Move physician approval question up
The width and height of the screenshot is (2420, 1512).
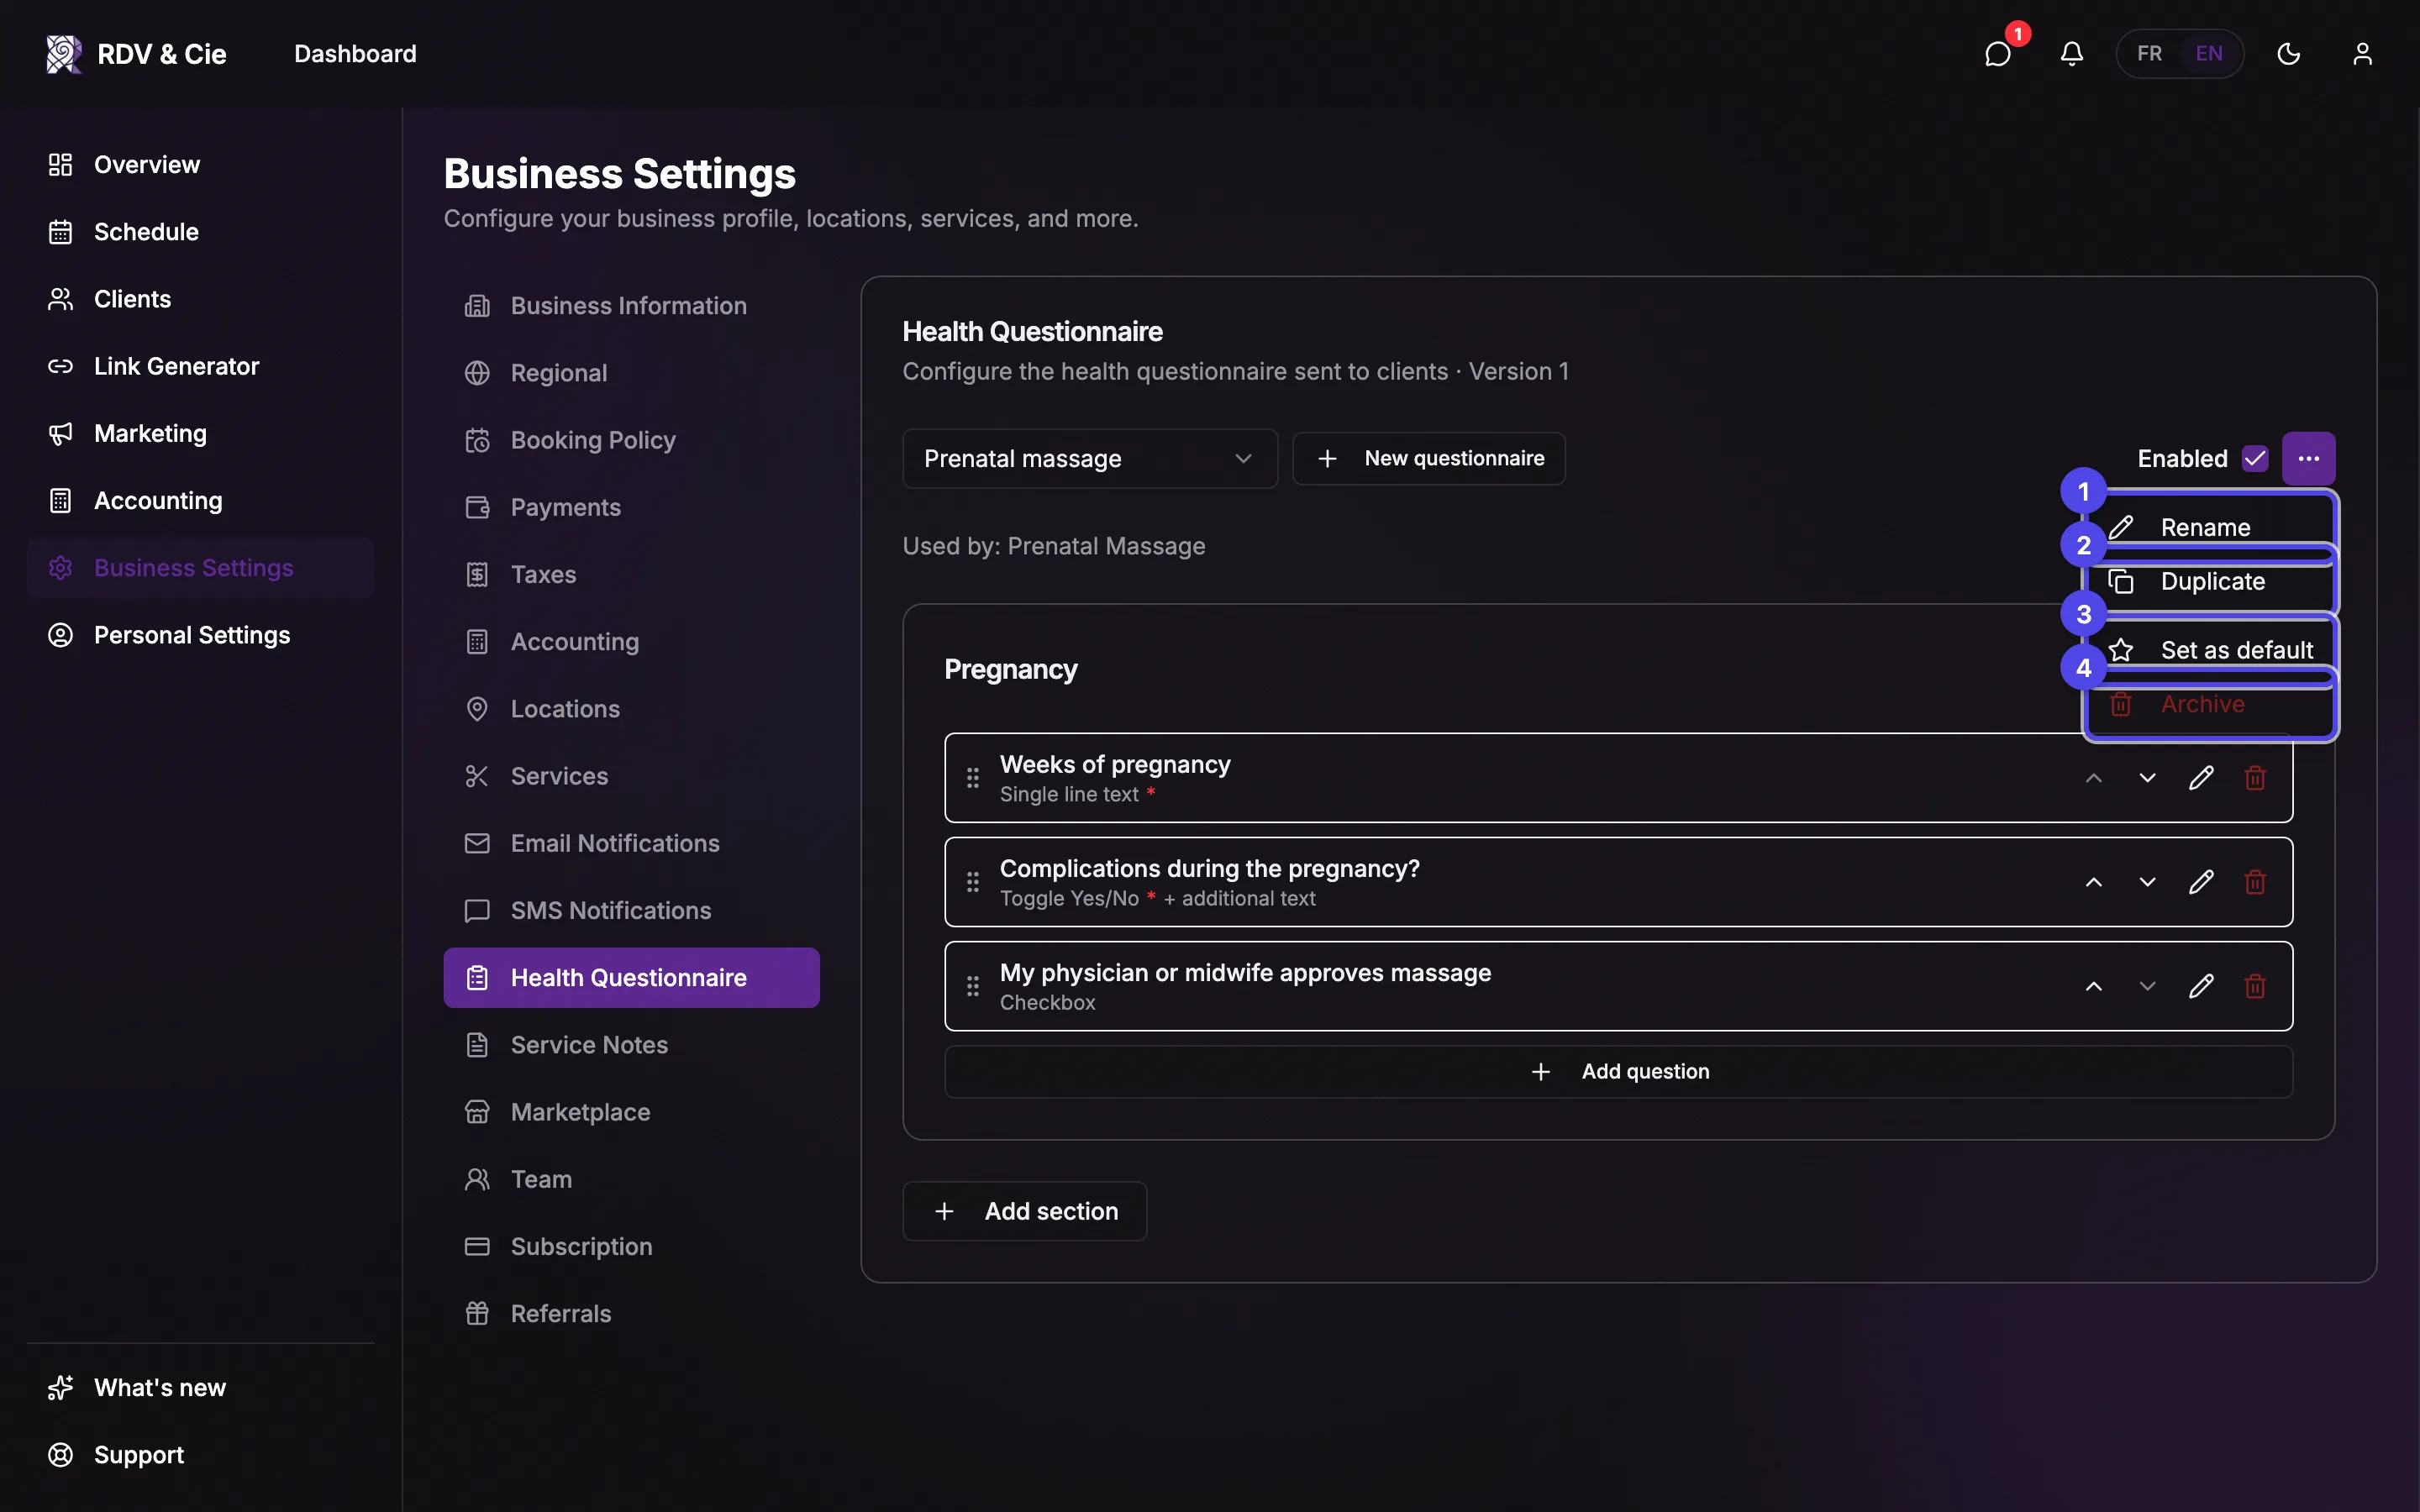[2094, 986]
